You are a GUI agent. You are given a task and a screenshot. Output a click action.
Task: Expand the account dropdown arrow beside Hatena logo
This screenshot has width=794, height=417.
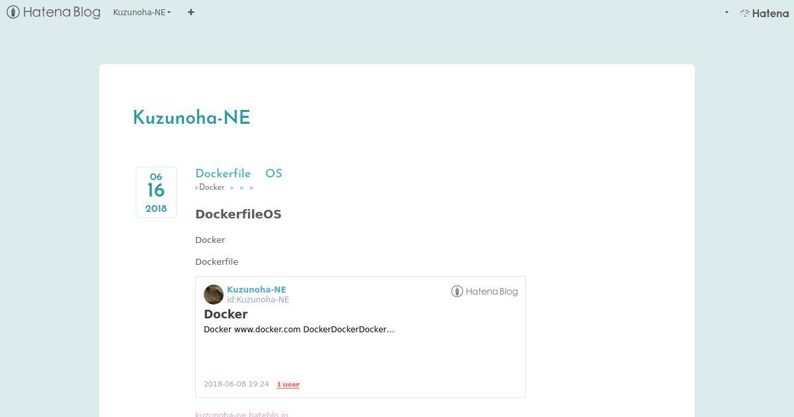[x=727, y=12]
